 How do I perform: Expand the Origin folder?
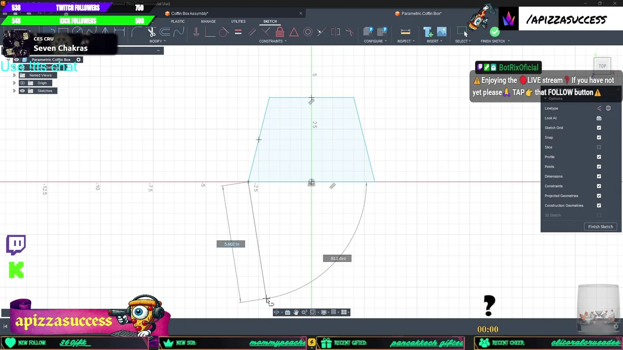click(x=14, y=83)
